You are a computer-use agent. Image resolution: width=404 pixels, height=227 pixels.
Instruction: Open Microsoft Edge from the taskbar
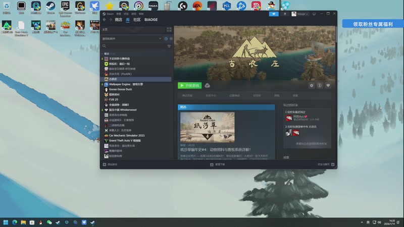point(15,222)
